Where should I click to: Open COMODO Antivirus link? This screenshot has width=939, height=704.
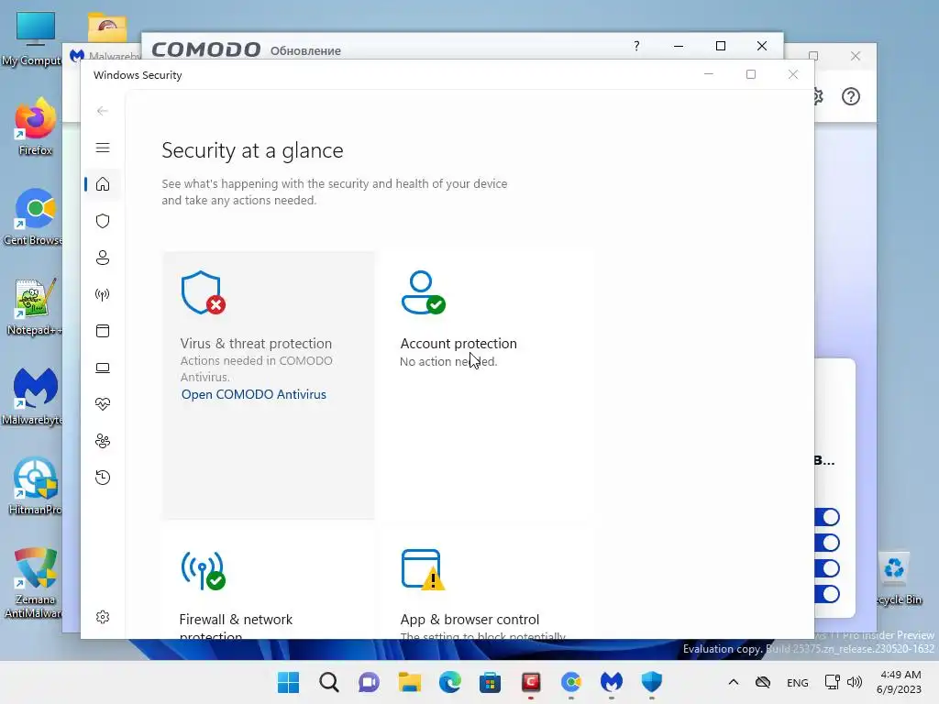(x=254, y=394)
